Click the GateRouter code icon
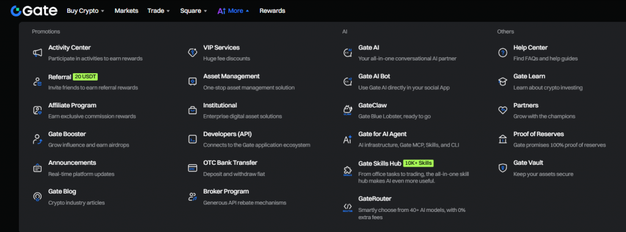Image resolution: width=626 pixels, height=232 pixels. pyautogui.click(x=347, y=208)
